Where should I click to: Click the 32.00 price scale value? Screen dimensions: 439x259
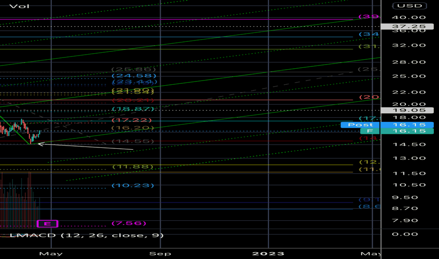pos(409,45)
